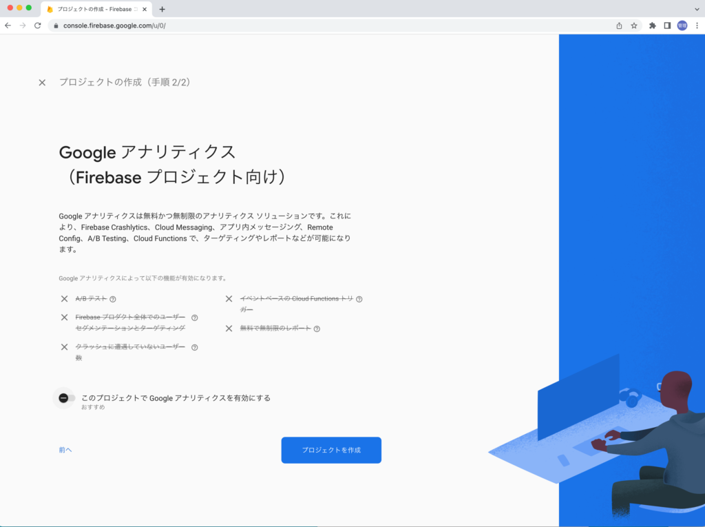Close the project creation wizard with the X icon
This screenshot has height=527, width=705.
point(41,82)
